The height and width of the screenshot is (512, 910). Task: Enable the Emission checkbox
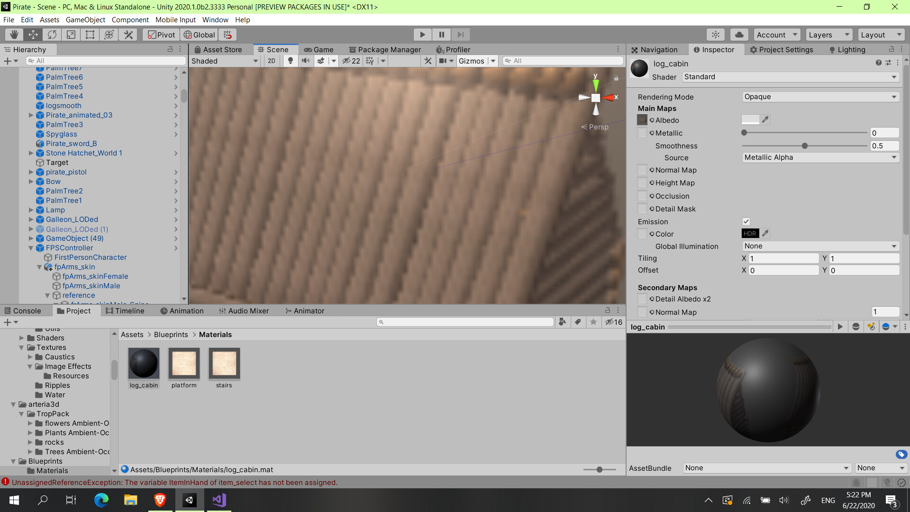pyautogui.click(x=746, y=221)
